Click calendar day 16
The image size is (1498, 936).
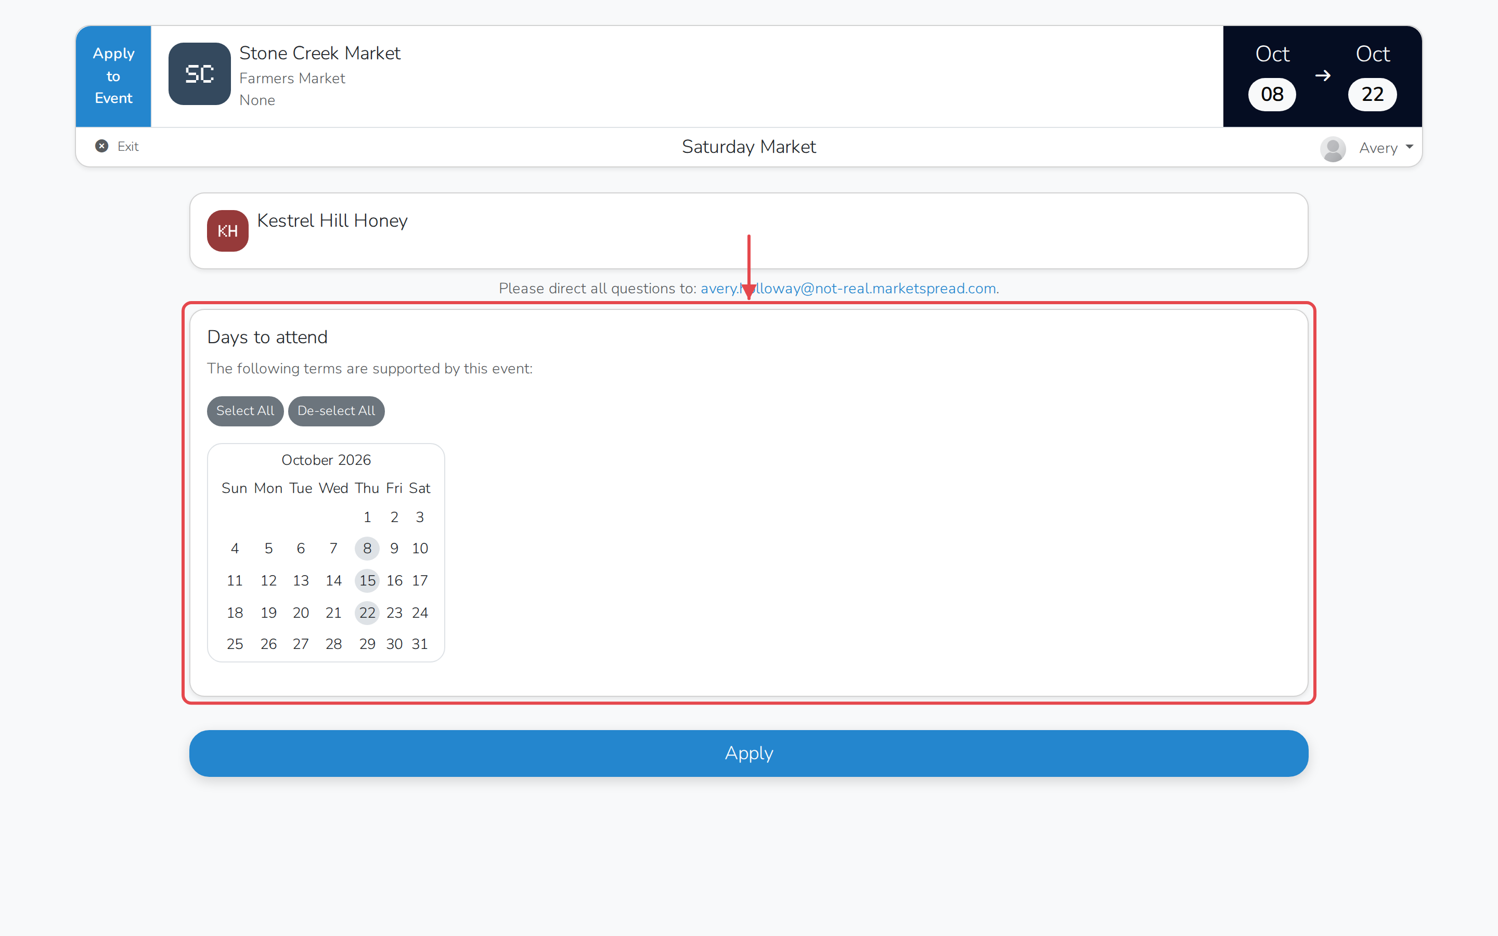394,581
